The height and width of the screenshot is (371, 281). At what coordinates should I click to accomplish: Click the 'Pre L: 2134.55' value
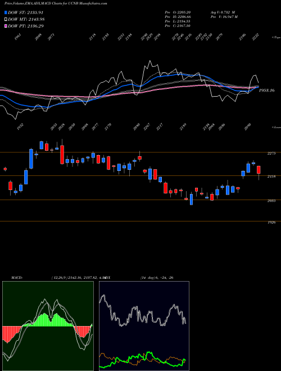tap(178, 21)
